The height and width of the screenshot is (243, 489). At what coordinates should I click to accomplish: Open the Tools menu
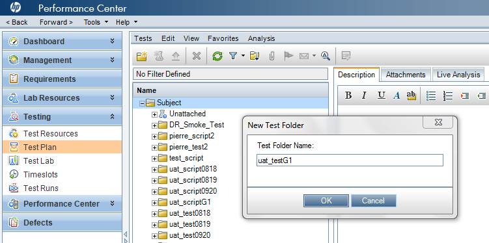[x=96, y=22]
